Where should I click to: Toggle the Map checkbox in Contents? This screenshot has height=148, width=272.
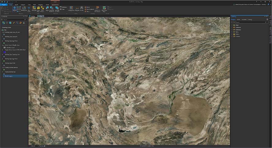(4, 30)
